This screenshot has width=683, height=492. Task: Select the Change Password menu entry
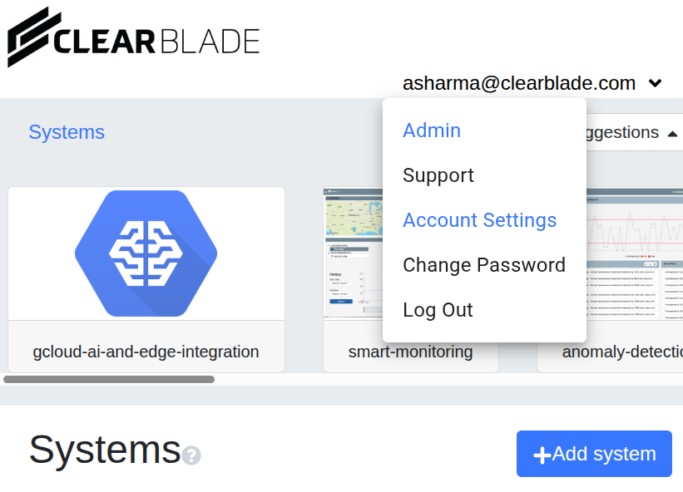[x=484, y=265]
